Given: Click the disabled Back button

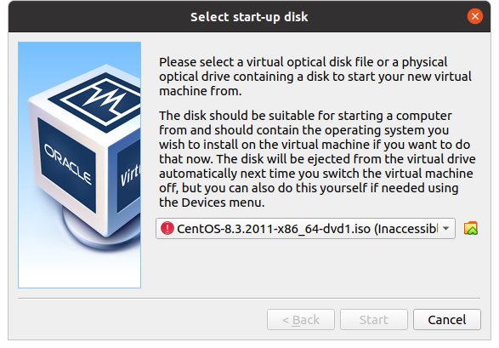Looking at the screenshot, I should 301,319.
